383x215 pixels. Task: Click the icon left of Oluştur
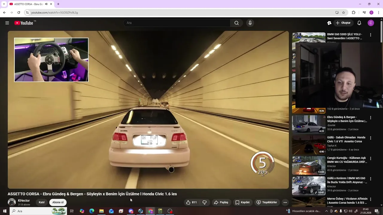pyautogui.click(x=329, y=23)
